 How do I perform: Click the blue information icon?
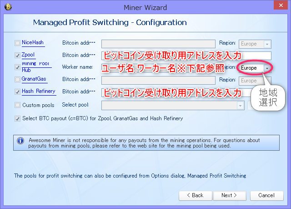pyautogui.click(x=20, y=141)
